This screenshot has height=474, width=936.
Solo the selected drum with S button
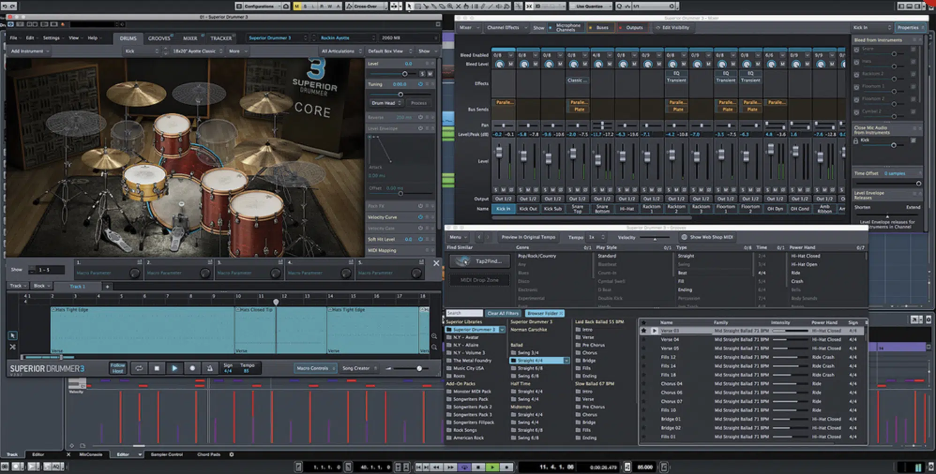[x=422, y=74]
